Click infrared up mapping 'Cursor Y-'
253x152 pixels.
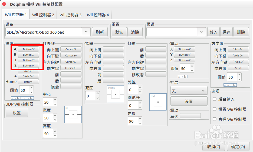coord(71,49)
